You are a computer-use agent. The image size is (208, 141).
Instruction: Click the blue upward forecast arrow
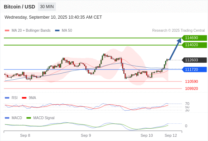[x=175, y=49]
